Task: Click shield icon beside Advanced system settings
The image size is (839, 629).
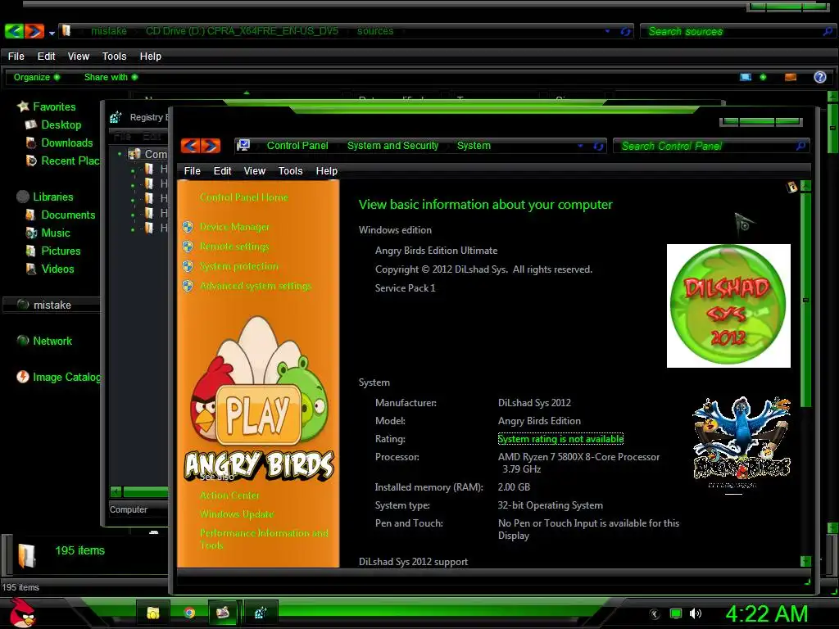Action: click(188, 286)
